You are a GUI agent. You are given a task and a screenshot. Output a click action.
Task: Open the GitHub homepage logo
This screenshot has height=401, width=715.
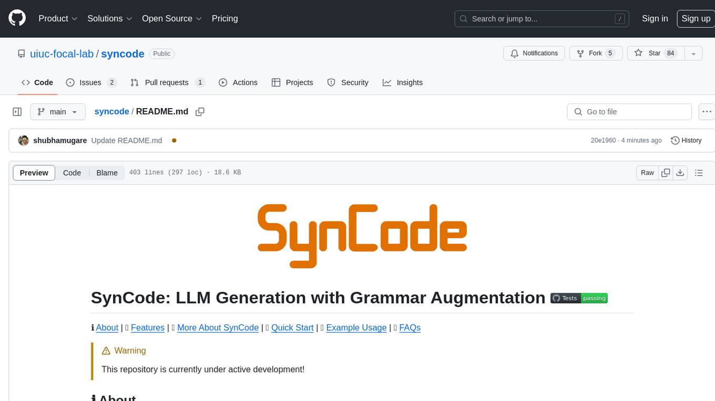(x=17, y=18)
